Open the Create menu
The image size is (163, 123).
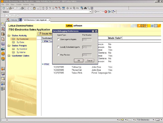point(19,5)
